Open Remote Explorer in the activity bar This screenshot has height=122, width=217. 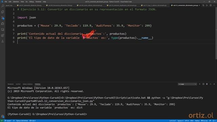[x=3, y=29]
